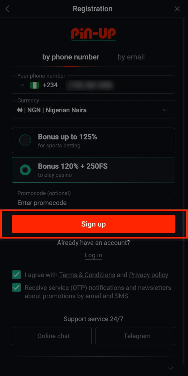Open the Terms & Conditions link
The image size is (188, 376).
pyautogui.click(x=87, y=275)
